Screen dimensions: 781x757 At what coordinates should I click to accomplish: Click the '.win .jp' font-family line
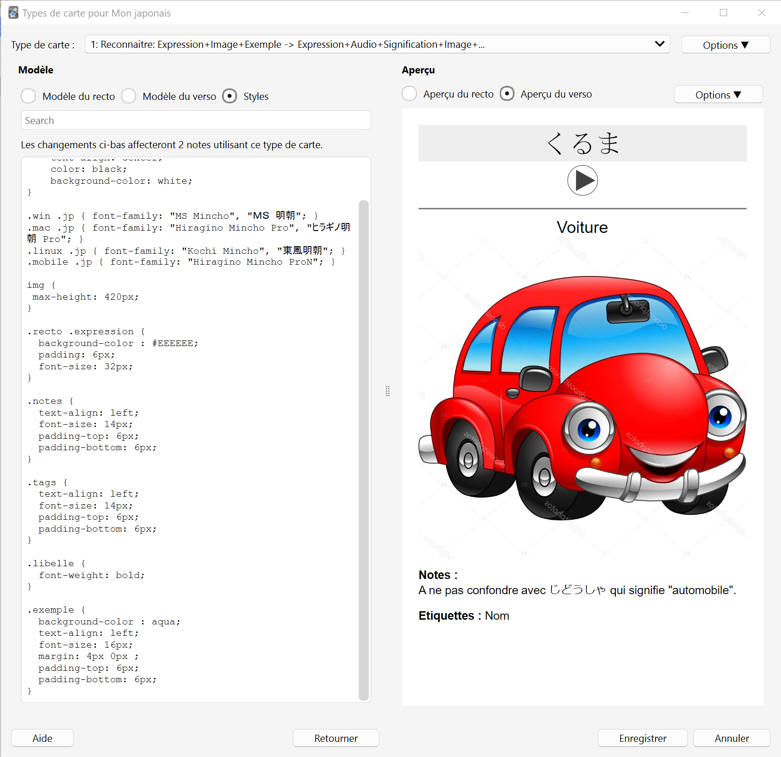(x=173, y=216)
